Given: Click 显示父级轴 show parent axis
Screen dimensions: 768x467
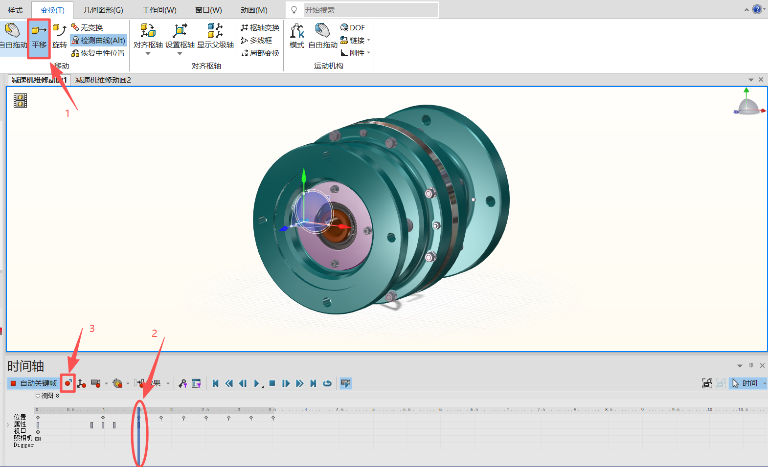Looking at the screenshot, I should 215,36.
